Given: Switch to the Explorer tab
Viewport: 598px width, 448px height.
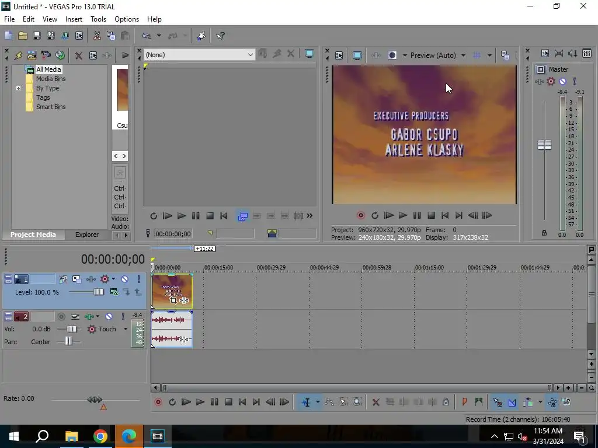Looking at the screenshot, I should (87, 235).
